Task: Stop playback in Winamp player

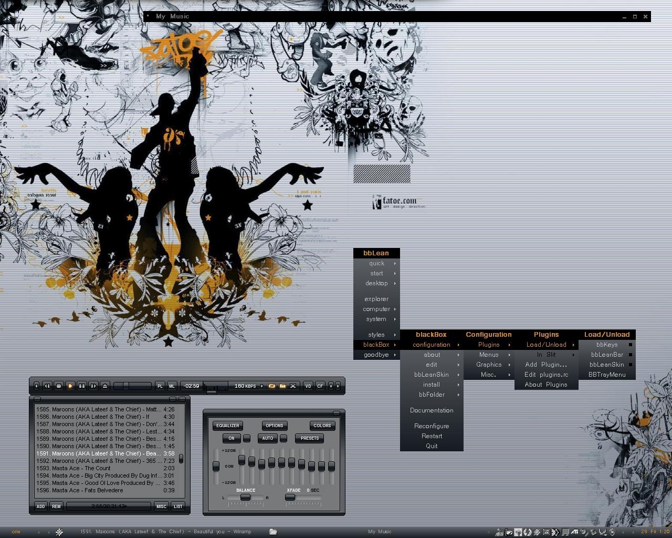Action: [x=59, y=386]
